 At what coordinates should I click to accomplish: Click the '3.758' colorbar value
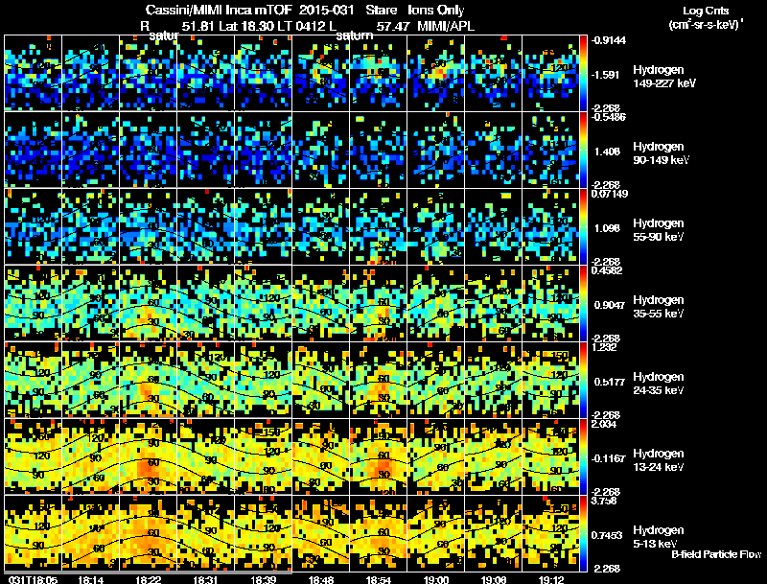(604, 501)
